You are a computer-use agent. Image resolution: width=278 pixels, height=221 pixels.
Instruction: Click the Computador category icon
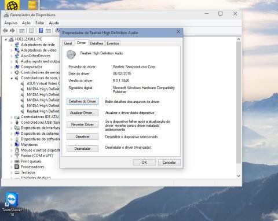[17, 67]
